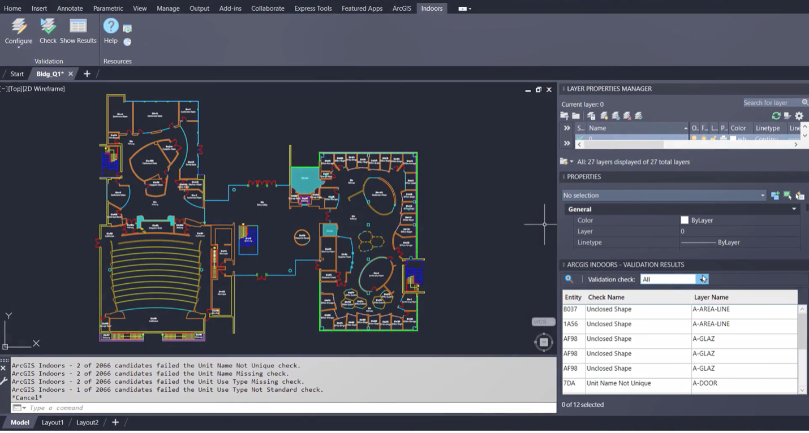Open the Validation check dropdown showing All
Image resolution: width=809 pixels, height=433 pixels.
pos(703,279)
